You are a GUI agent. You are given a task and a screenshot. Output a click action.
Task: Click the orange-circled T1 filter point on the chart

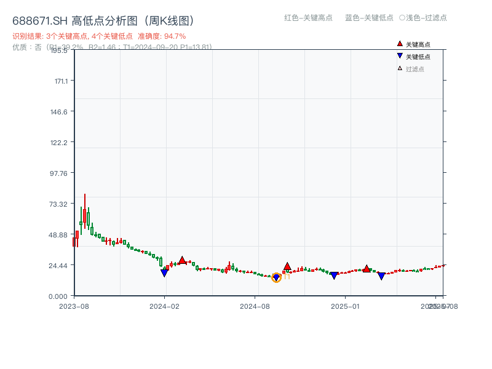click(277, 277)
